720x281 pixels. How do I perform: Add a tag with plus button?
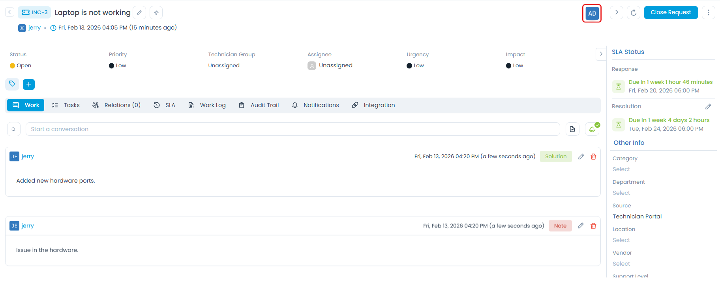(x=29, y=84)
